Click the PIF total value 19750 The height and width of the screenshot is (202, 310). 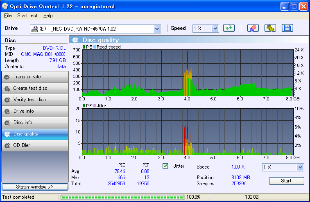tap(143, 184)
